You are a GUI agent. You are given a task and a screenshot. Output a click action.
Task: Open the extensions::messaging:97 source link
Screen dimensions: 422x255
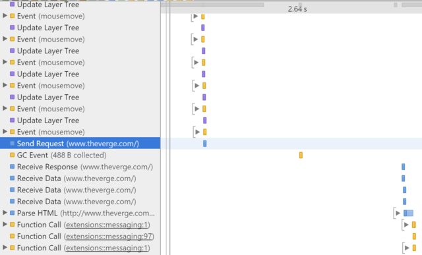(x=109, y=237)
